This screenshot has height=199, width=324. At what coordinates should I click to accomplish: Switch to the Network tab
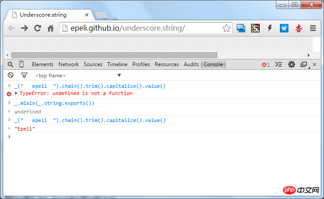(x=68, y=64)
